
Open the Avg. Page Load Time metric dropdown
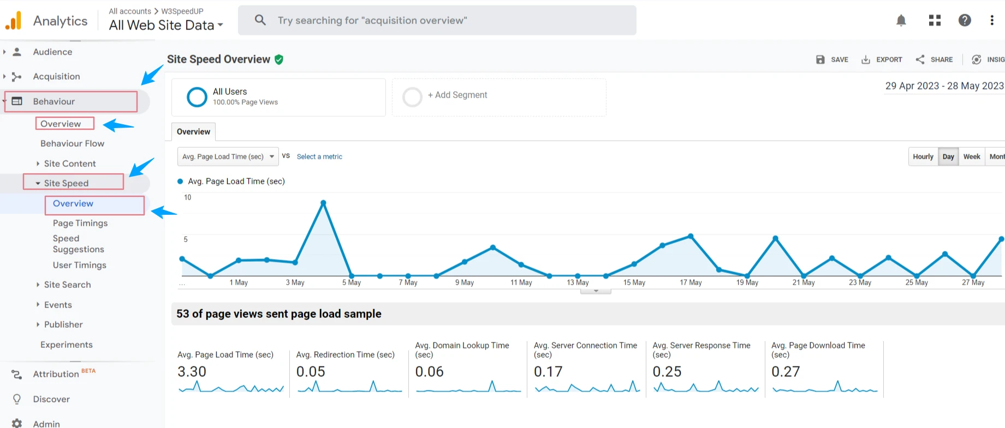(228, 156)
